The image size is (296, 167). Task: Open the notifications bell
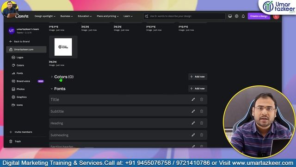tap(243, 16)
